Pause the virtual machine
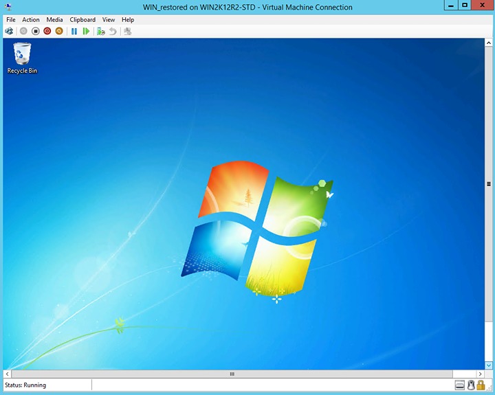 click(x=74, y=31)
